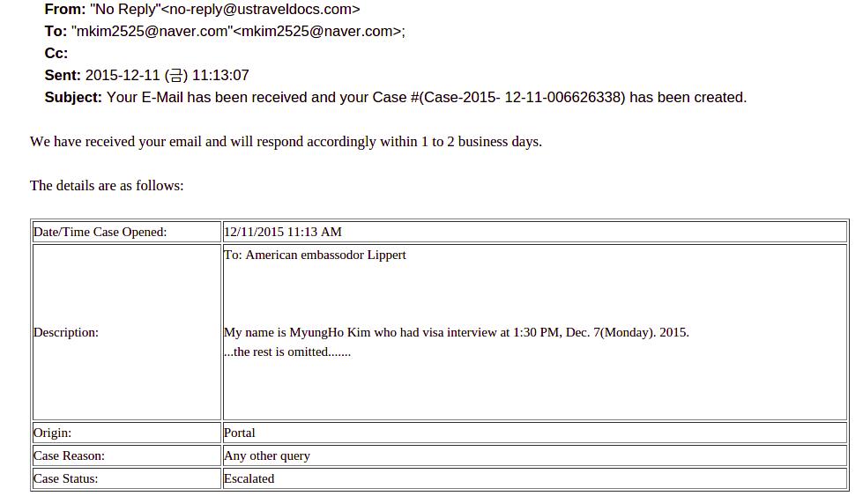Viewport: 863px width, 496px height.
Task: Click 'The details are as follows' text
Action: [107, 186]
